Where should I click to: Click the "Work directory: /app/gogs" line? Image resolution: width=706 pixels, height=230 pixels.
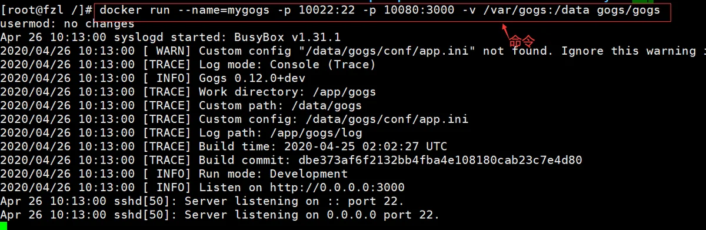click(x=188, y=92)
